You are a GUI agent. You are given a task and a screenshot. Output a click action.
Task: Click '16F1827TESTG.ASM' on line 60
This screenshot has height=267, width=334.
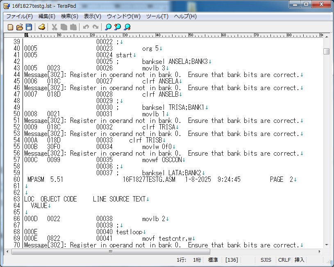tap(149, 179)
